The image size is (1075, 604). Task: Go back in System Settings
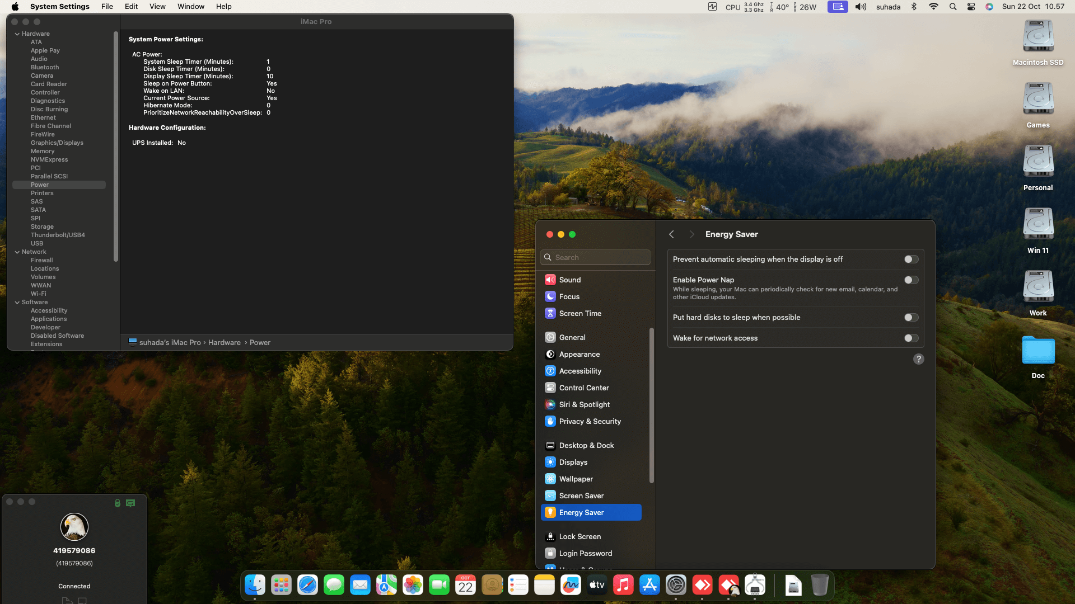tap(671, 234)
